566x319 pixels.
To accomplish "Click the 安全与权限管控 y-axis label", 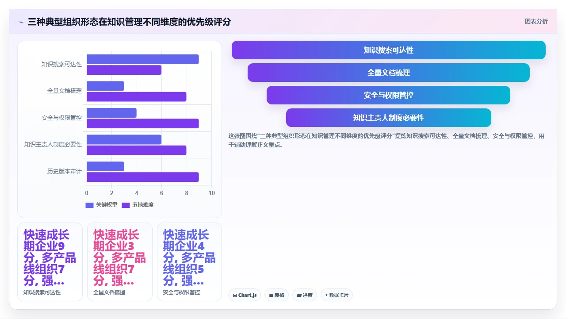I will (61, 118).
